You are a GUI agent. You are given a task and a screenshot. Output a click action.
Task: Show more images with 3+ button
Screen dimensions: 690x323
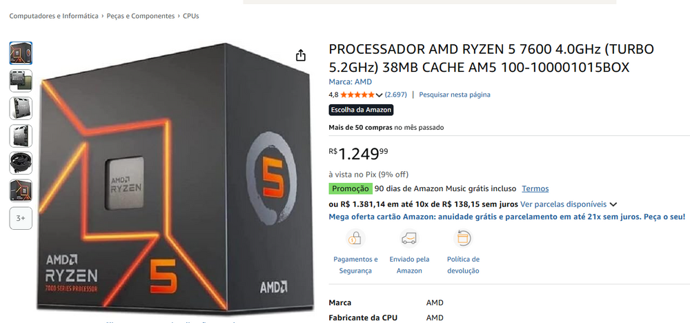(21, 218)
